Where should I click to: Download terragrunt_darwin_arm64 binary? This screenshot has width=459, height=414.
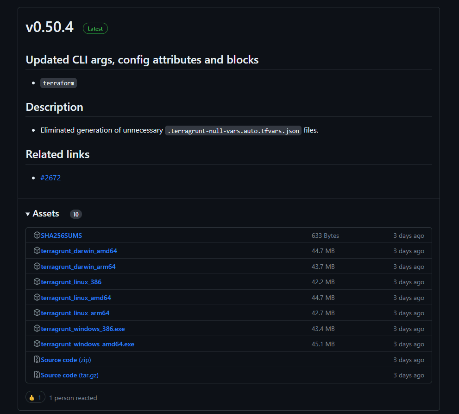pyautogui.click(x=78, y=267)
